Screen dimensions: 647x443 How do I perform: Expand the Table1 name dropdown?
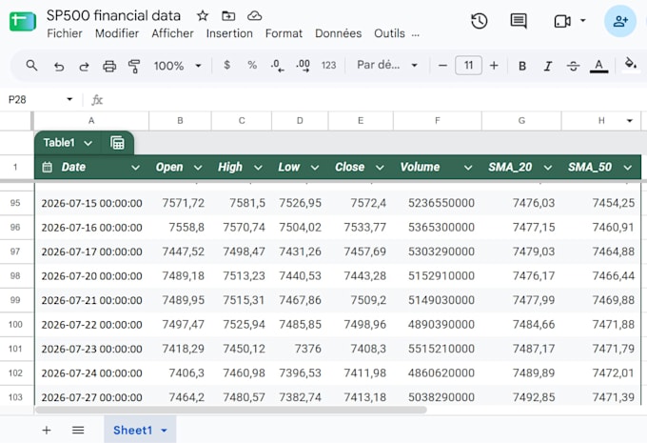coord(88,143)
